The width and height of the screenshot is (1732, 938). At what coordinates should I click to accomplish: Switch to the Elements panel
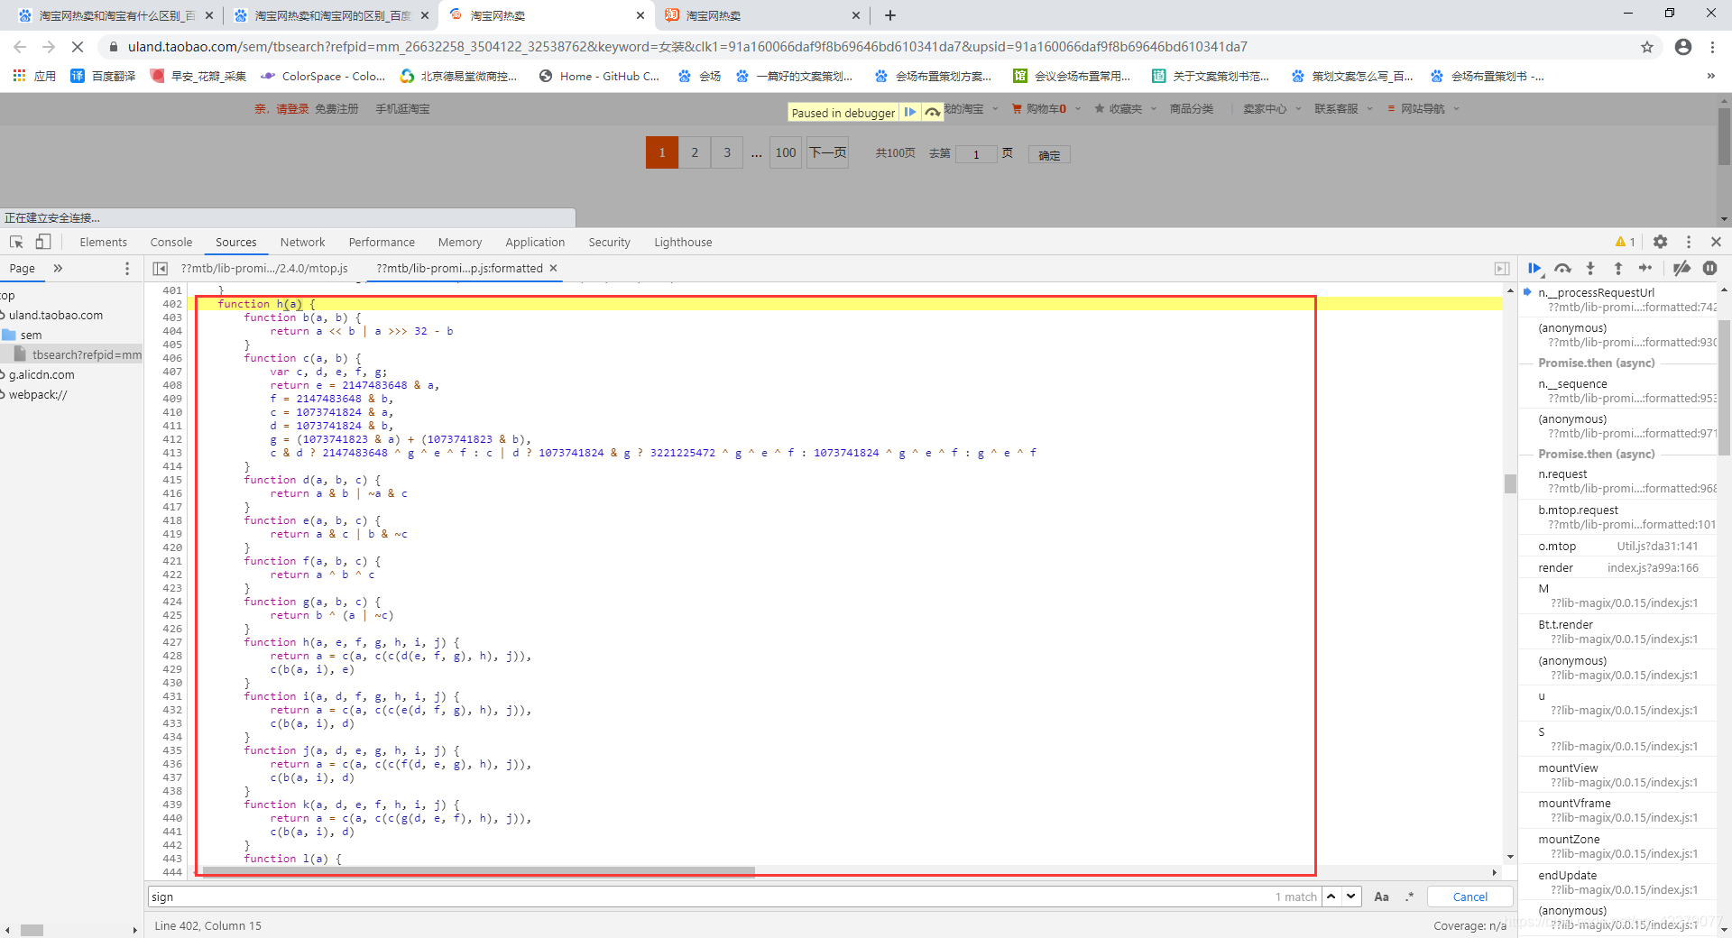[103, 242]
